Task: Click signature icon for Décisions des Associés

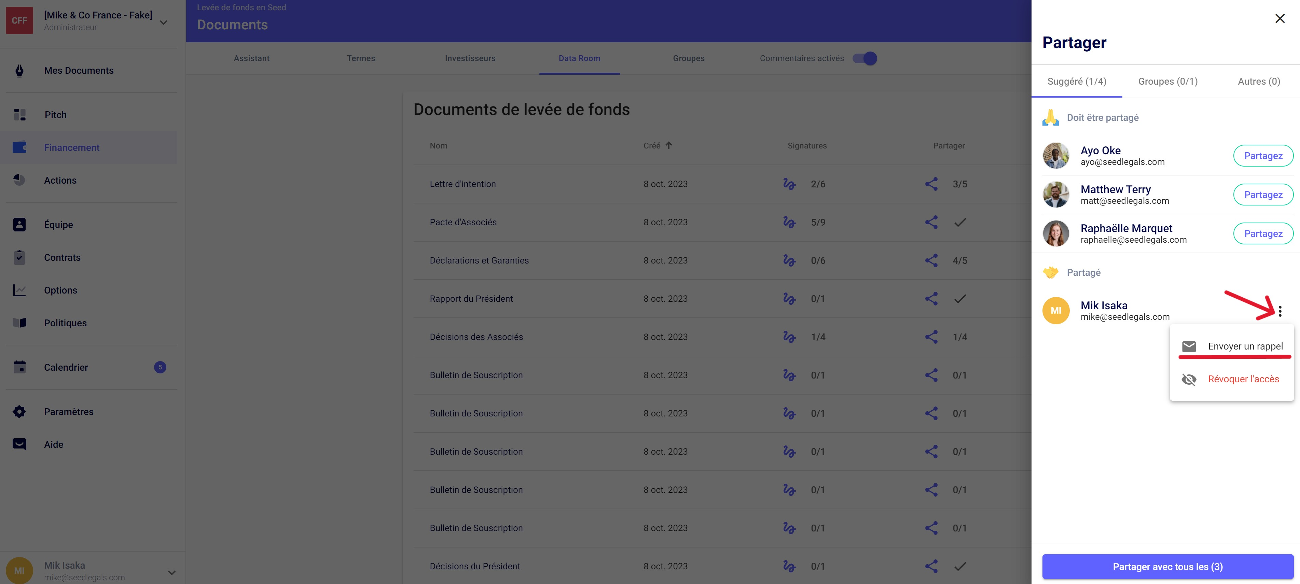Action: [789, 337]
